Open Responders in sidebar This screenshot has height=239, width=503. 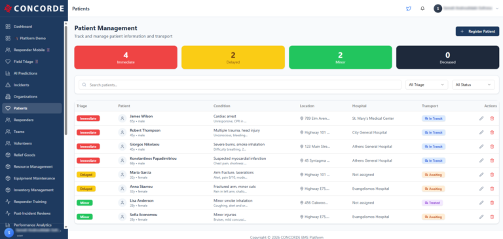(x=31, y=120)
